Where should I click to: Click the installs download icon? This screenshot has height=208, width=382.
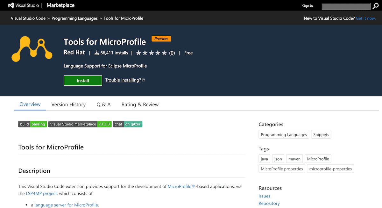[97, 53]
